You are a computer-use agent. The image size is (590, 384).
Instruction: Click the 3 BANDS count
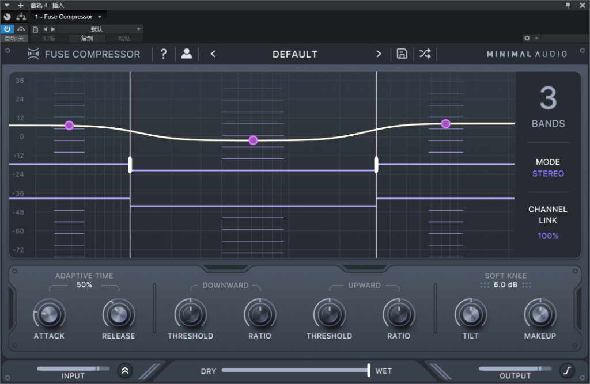point(549,107)
